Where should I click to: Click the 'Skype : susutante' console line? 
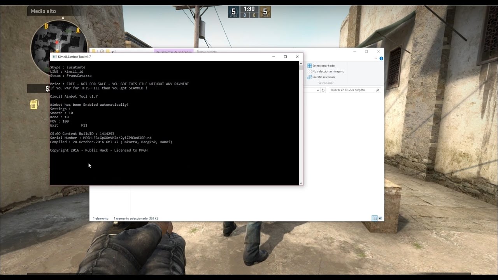(x=68, y=67)
